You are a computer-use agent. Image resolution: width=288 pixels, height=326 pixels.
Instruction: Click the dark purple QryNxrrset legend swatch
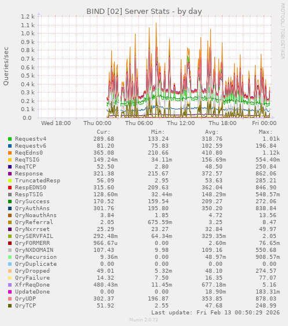pos(10,229)
